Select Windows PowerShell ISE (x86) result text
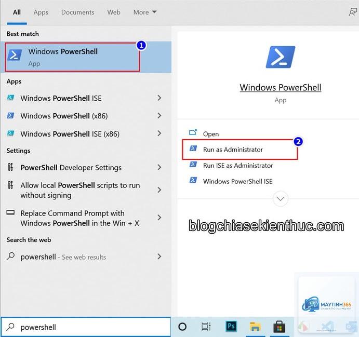 pyautogui.click(x=70, y=133)
